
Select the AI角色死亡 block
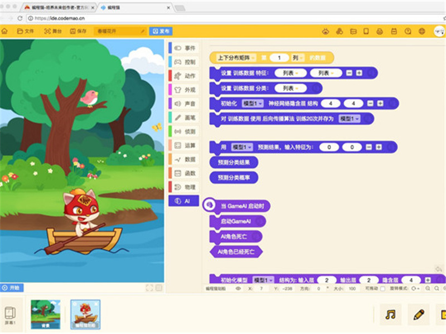click(x=235, y=237)
